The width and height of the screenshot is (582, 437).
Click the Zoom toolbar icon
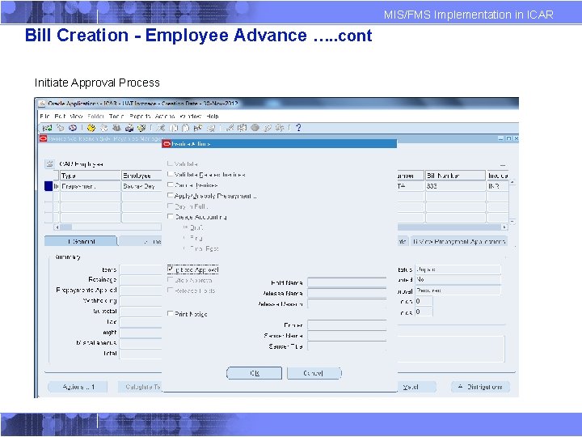pyautogui.click(x=242, y=128)
